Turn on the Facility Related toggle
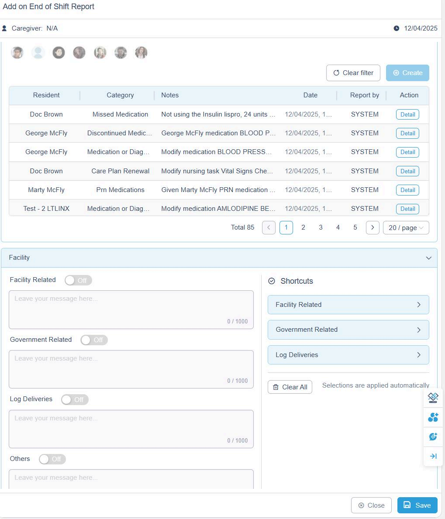Image resolution: width=445 pixels, height=519 pixels. point(78,280)
